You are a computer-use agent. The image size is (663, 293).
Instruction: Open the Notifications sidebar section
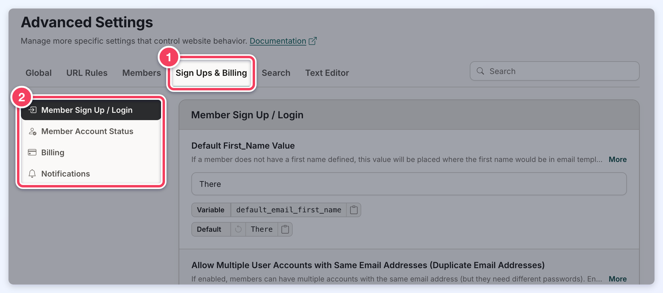[91, 174]
